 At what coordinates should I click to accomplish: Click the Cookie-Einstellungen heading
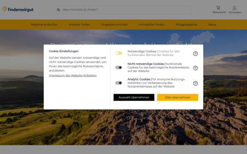point(63,51)
